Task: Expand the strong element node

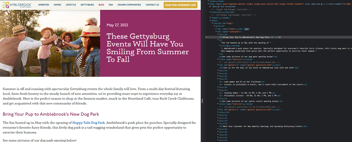Action: (x=219, y=46)
